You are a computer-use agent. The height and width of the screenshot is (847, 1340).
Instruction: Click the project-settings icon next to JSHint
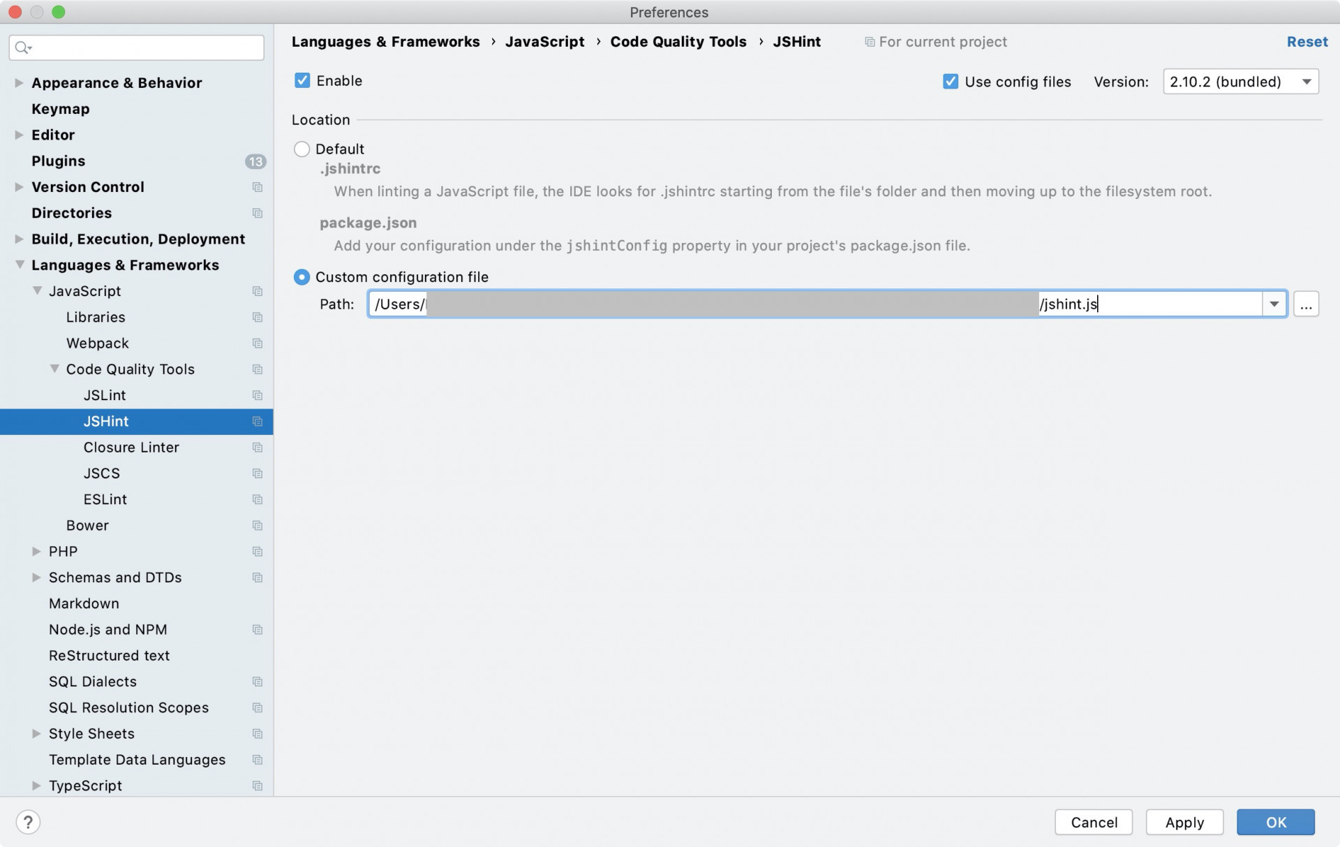pyautogui.click(x=256, y=421)
